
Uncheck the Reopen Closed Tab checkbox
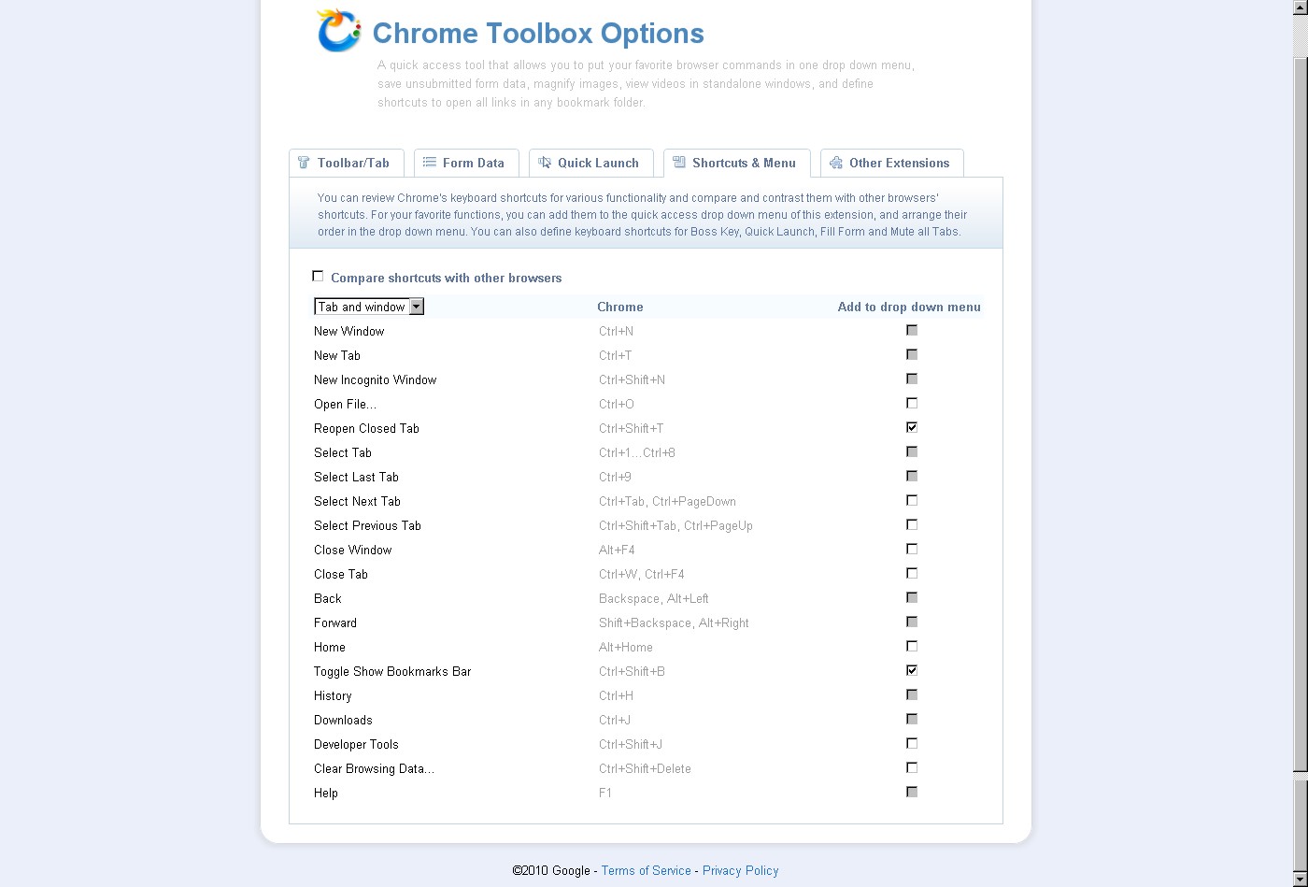[x=912, y=426]
